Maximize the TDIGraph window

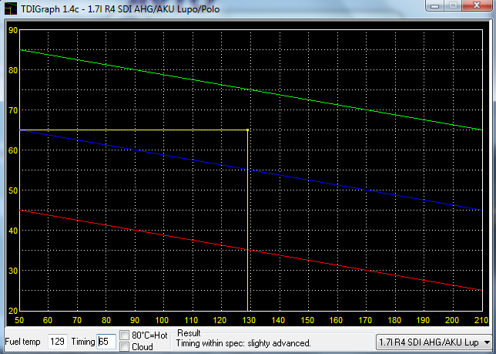[453, 5]
